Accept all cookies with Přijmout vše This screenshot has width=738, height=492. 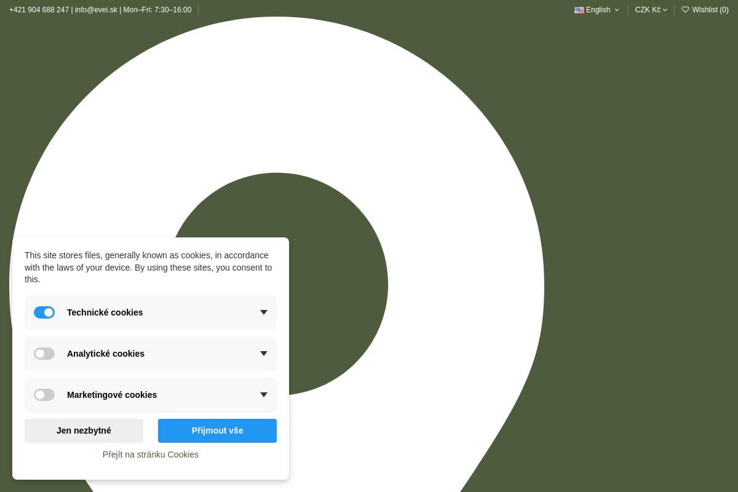[x=217, y=430]
